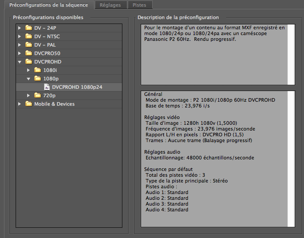Expand the DV – 24P folder arrow

point(20,28)
